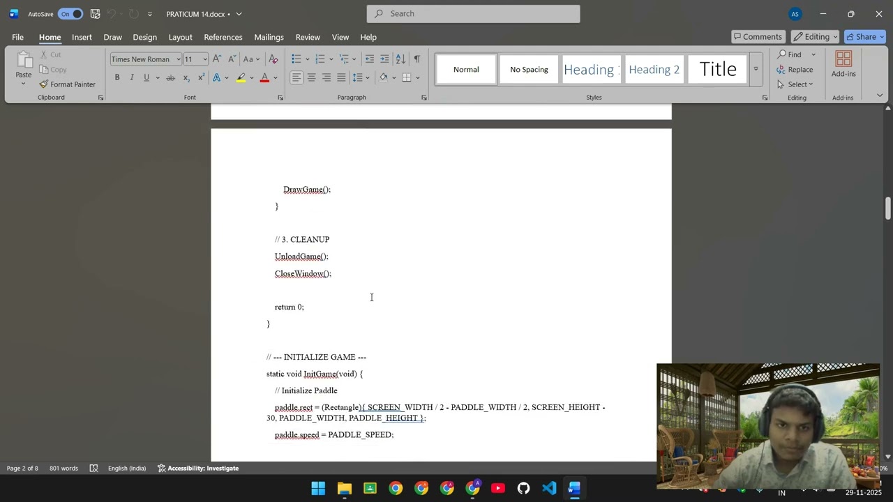Click the paragraph Shading bucket
Viewport: 893px width, 502px height.
click(383, 77)
